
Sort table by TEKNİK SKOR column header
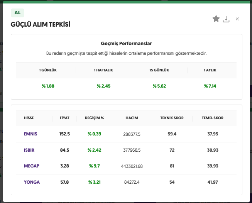coord(172,118)
